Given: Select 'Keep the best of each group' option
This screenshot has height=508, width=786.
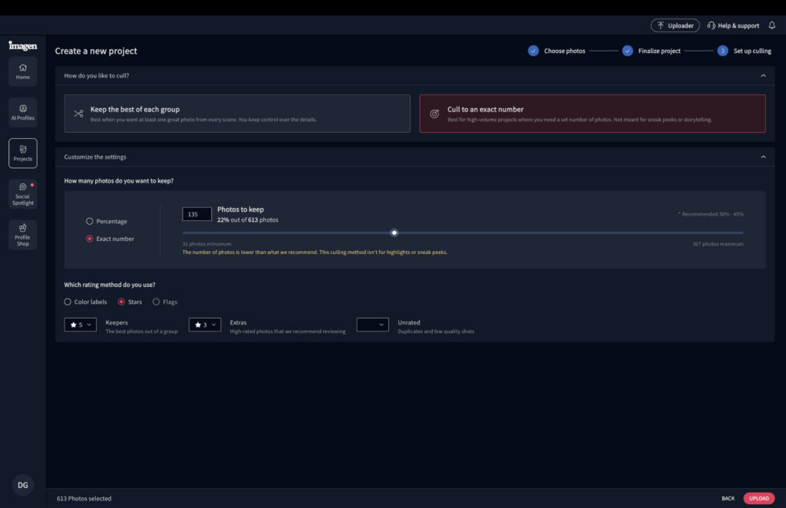Looking at the screenshot, I should [x=237, y=114].
